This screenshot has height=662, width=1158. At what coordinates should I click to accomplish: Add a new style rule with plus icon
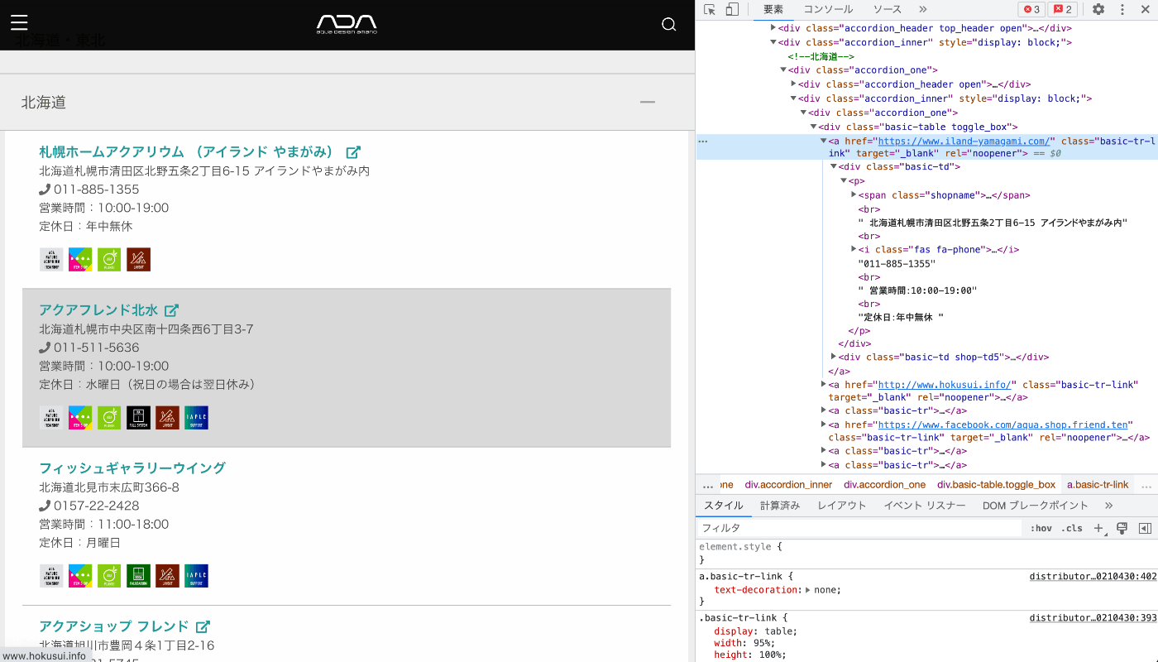tap(1098, 528)
